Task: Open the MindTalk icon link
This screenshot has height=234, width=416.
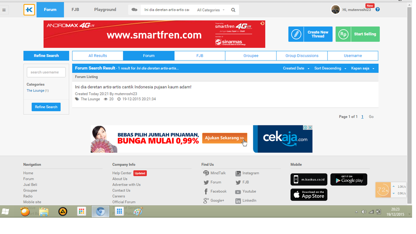Action: pos(206,173)
